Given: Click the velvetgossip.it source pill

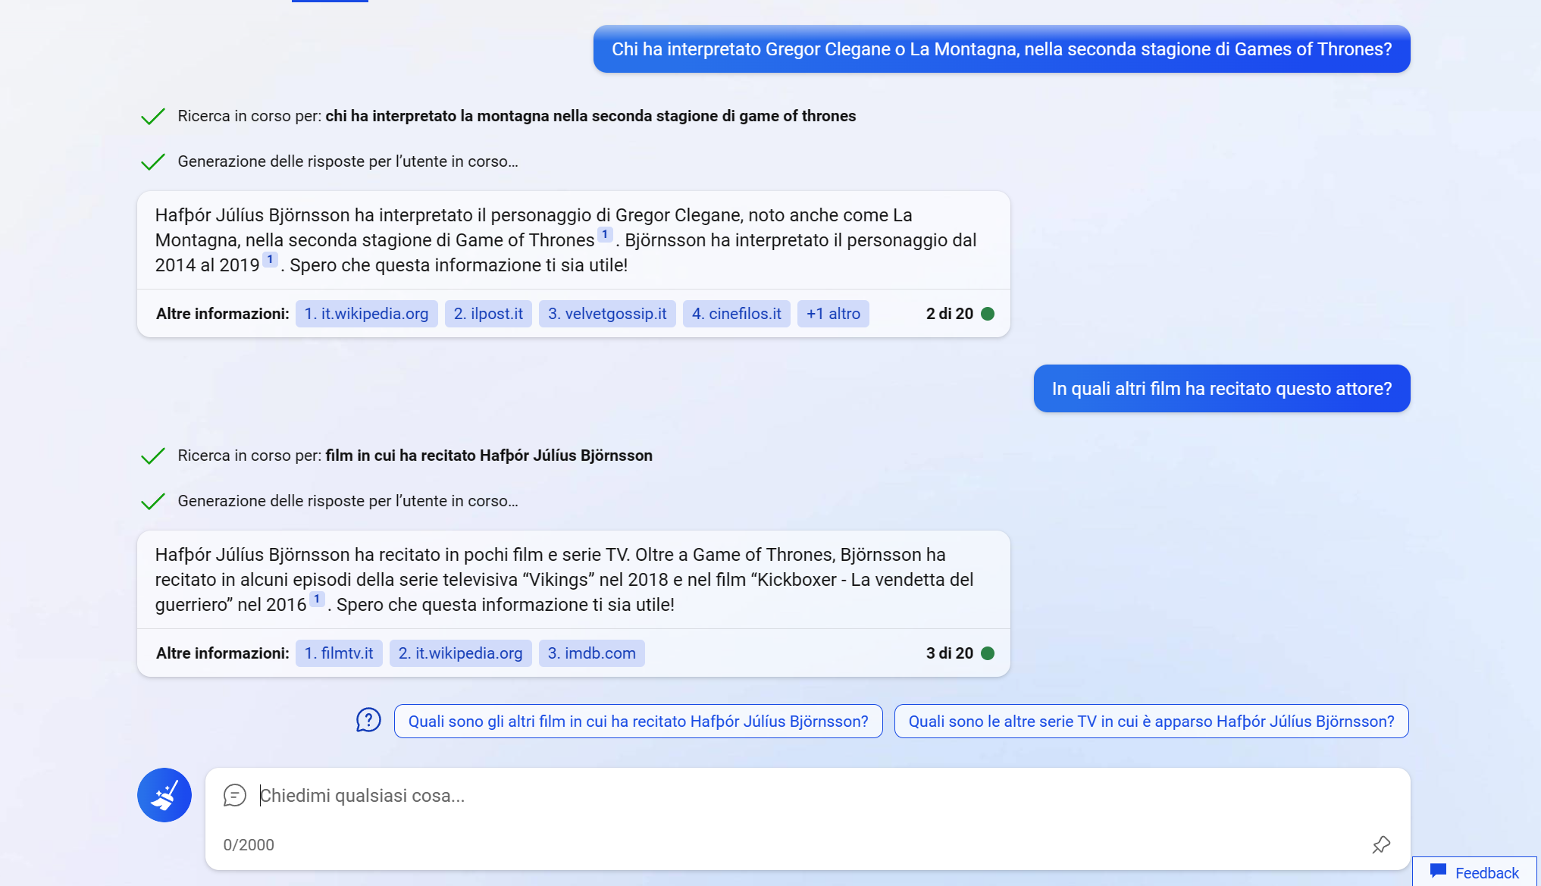Looking at the screenshot, I should pos(607,313).
